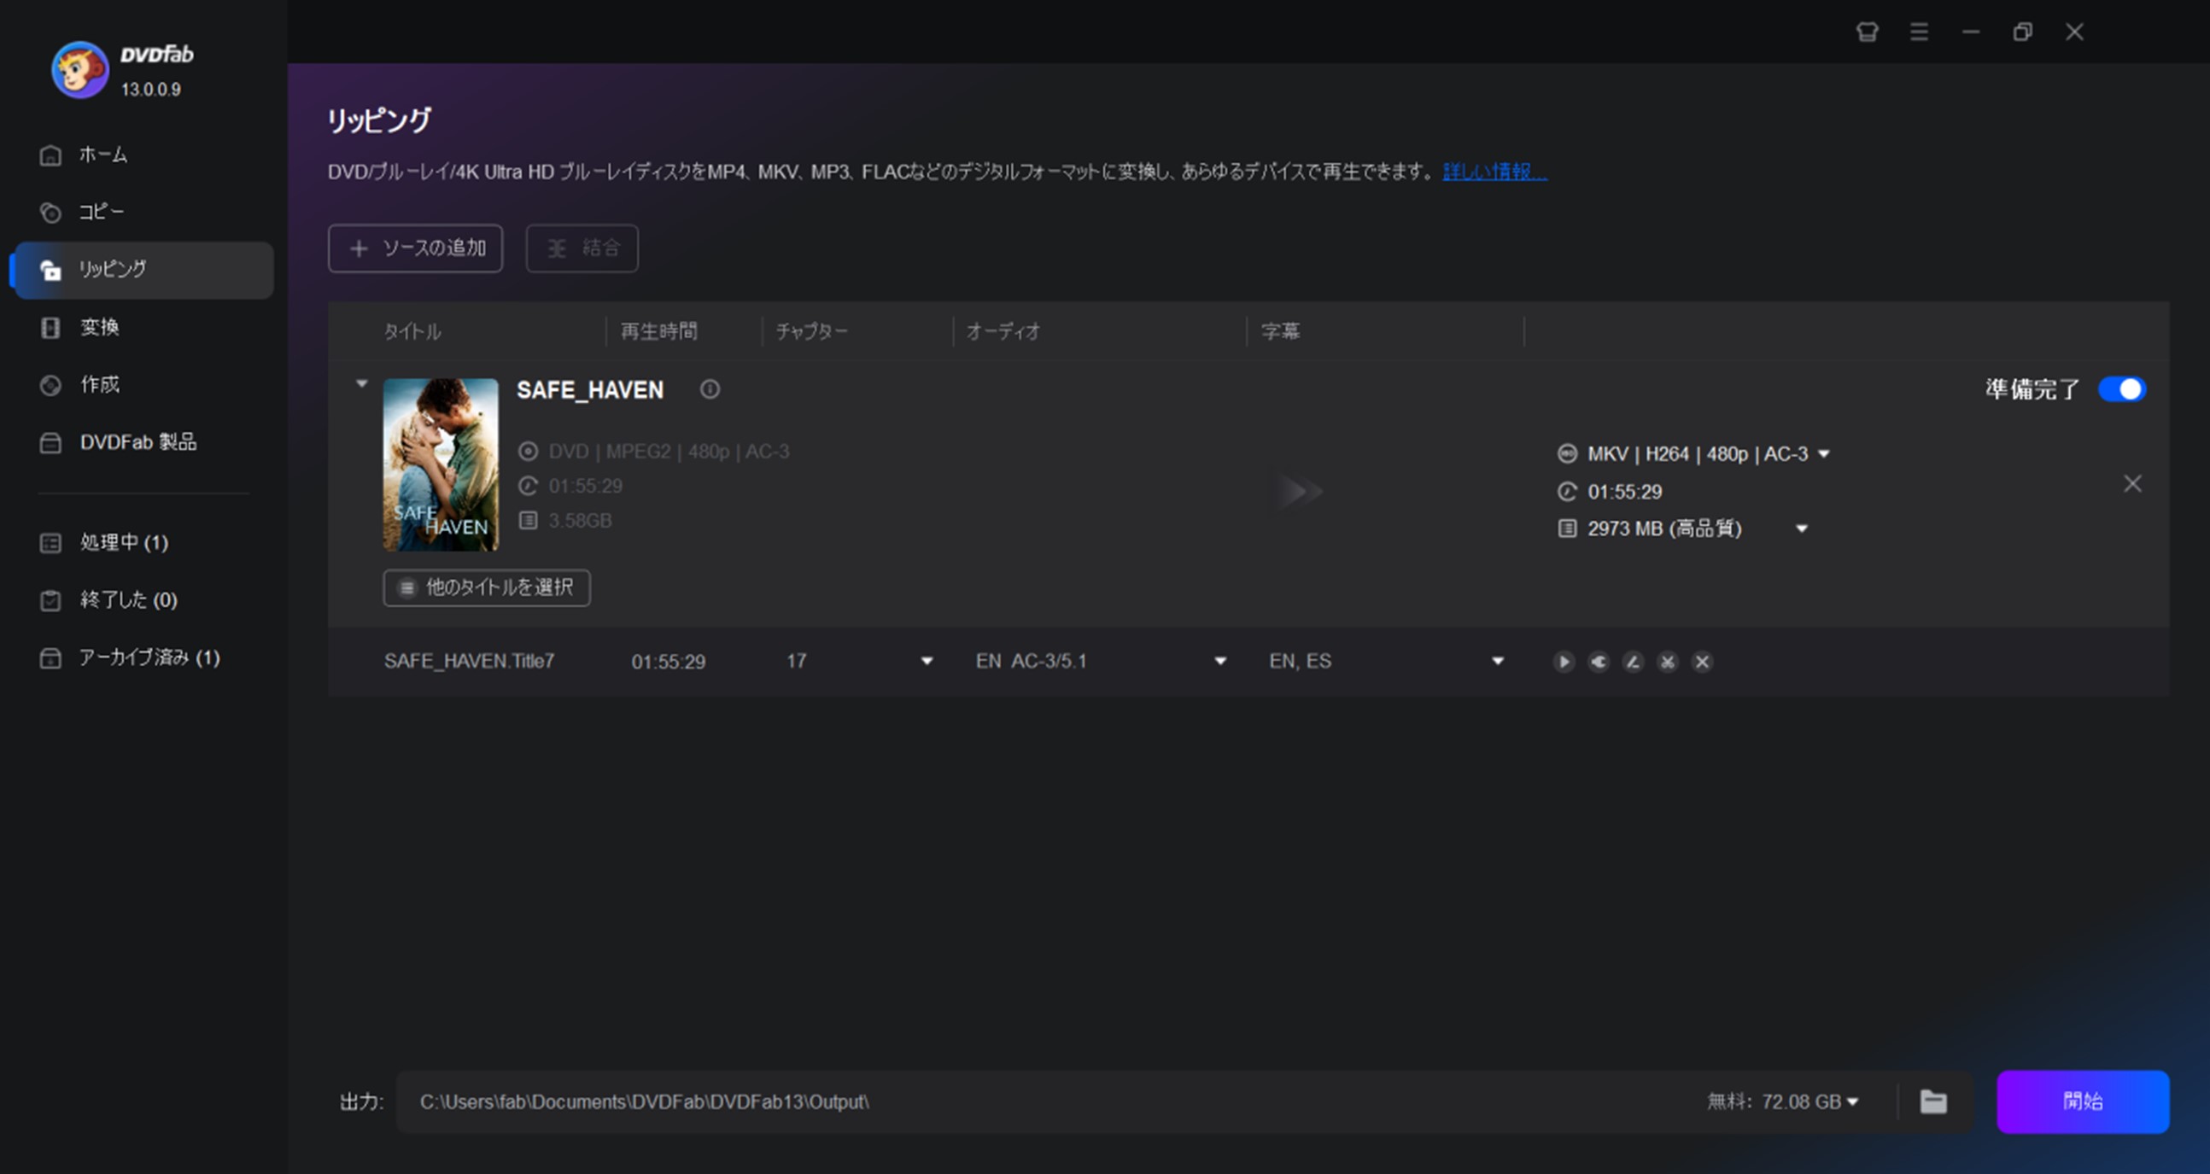The width and height of the screenshot is (2210, 1174).
Task: Click the 再生時間 column header
Action: (x=659, y=332)
